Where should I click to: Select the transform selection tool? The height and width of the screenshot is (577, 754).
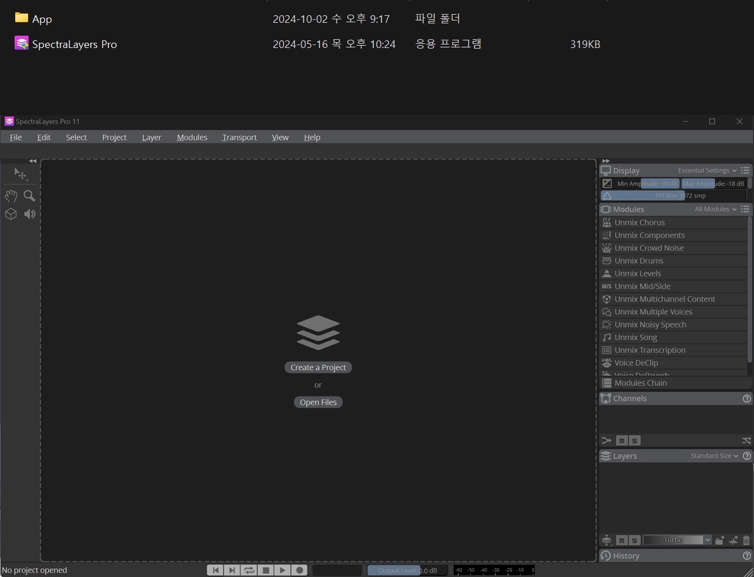coord(20,174)
